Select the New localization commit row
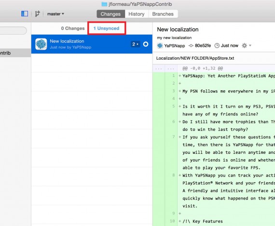 pyautogui.click(x=92, y=44)
